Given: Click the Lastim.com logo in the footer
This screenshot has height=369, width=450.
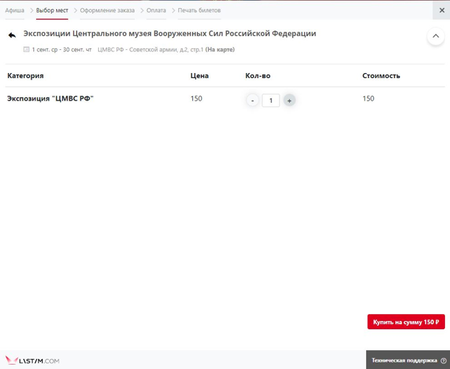Looking at the screenshot, I should click(x=33, y=360).
